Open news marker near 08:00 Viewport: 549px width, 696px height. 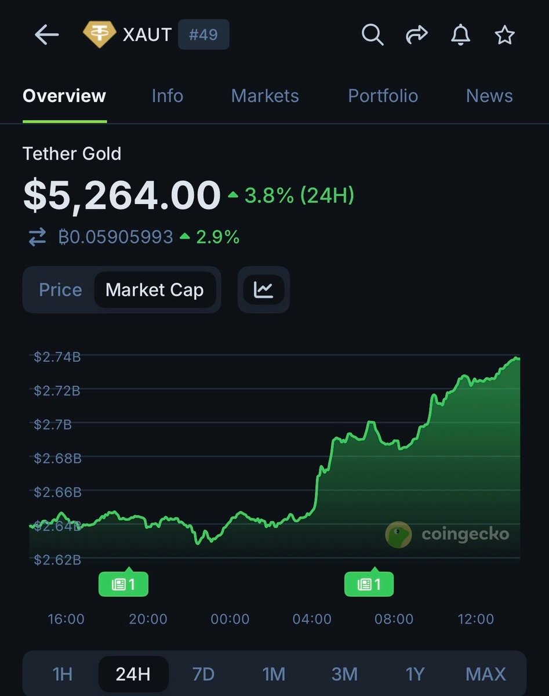pyautogui.click(x=369, y=584)
